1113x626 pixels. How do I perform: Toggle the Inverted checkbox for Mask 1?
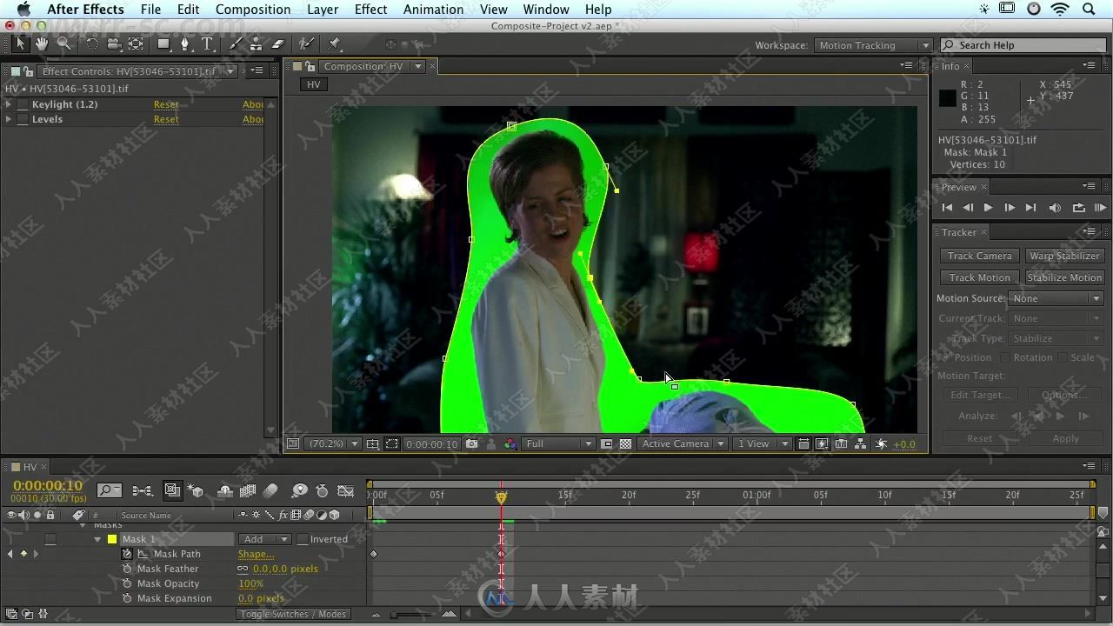click(303, 539)
